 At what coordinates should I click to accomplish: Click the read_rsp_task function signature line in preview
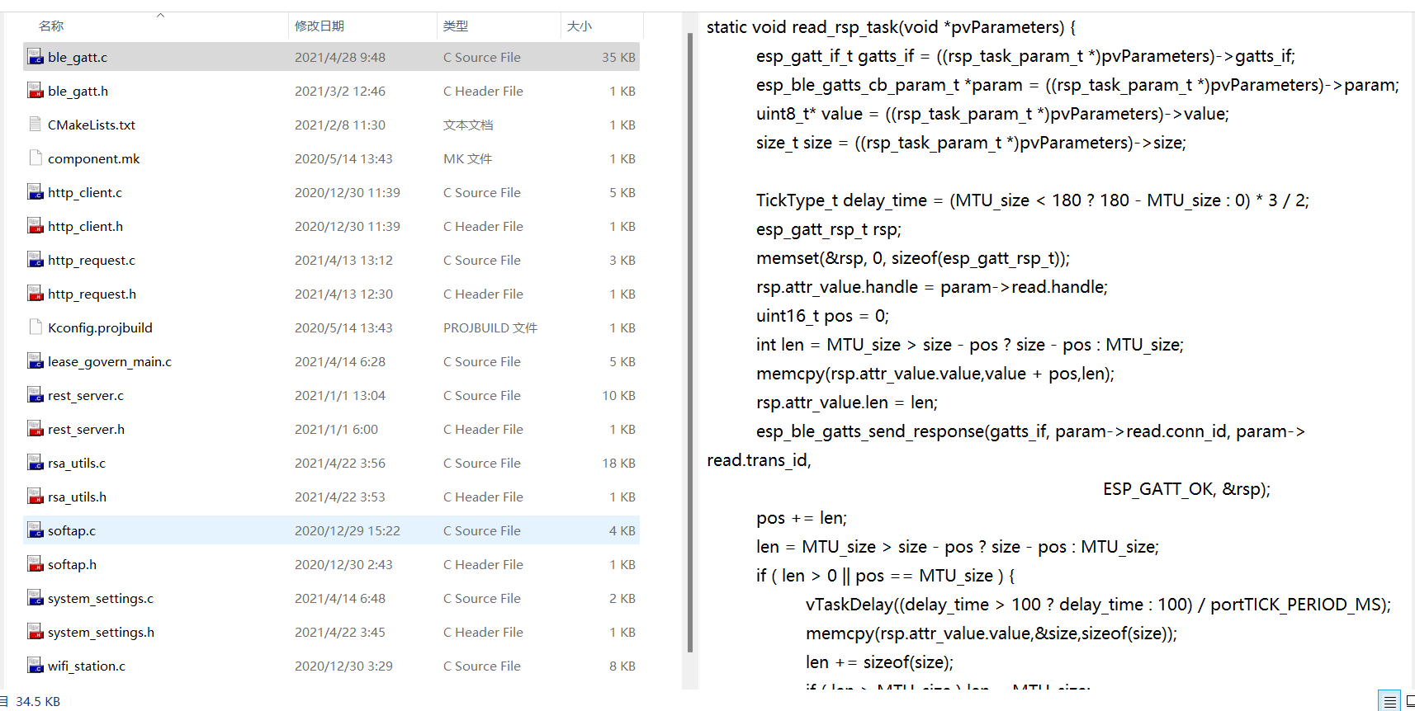point(891,27)
